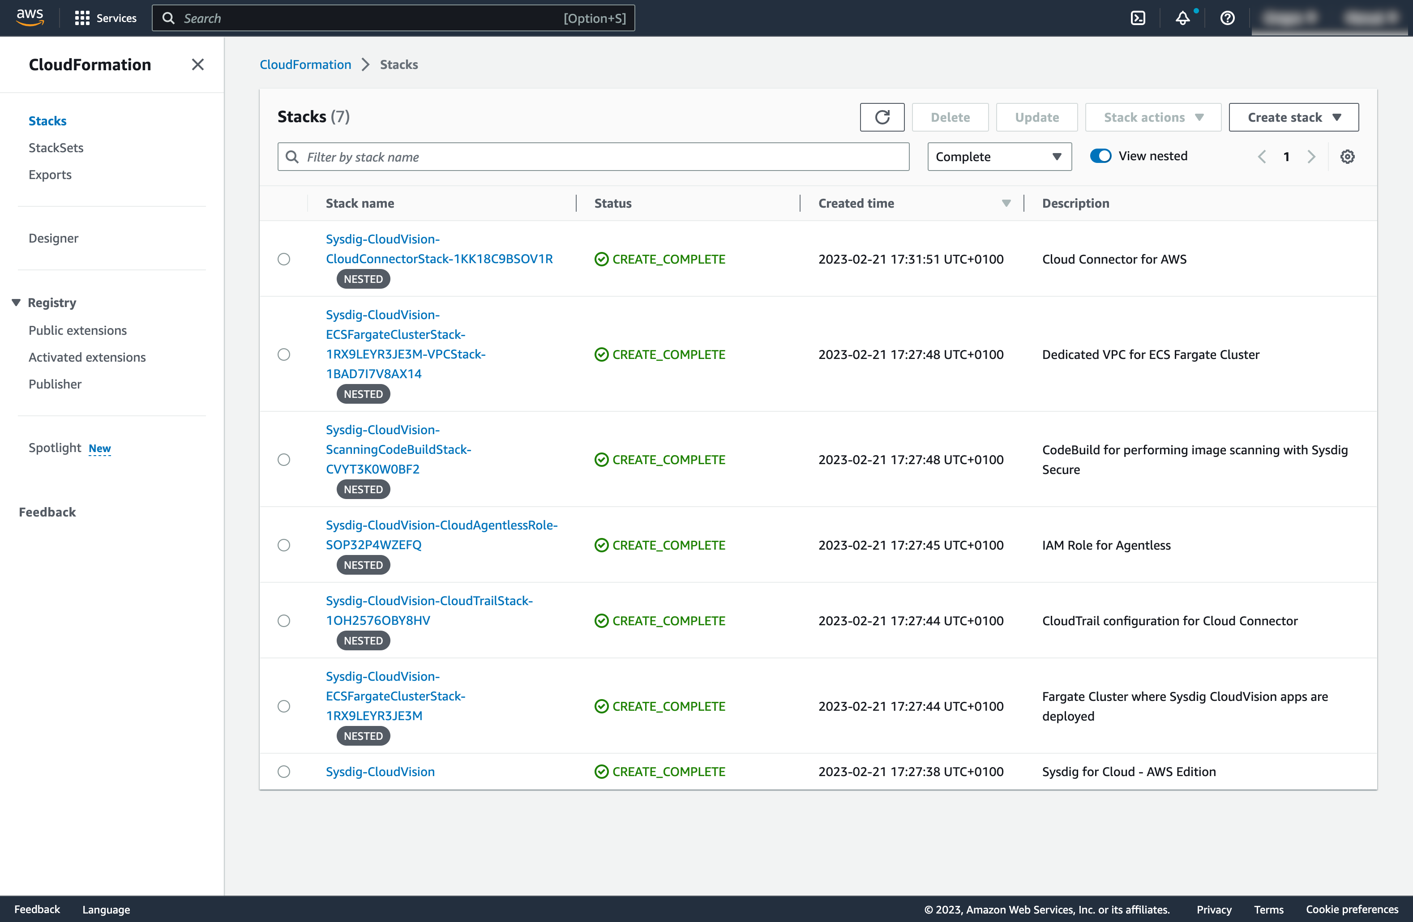The height and width of the screenshot is (922, 1413).
Task: Click the Description column header
Action: [1075, 203]
